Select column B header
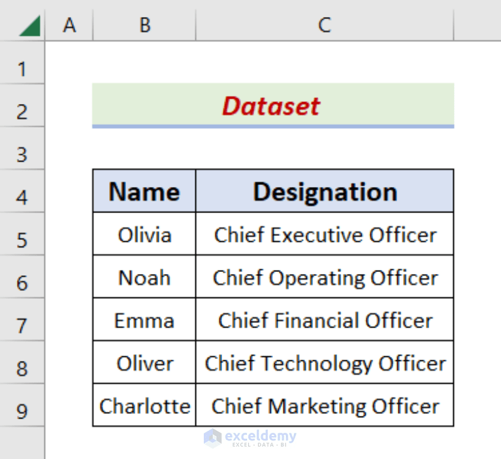The height and width of the screenshot is (459, 501). (144, 25)
